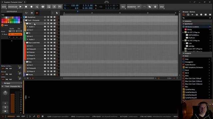
Task: Open the SPUR menu
Action: click(162, 7)
